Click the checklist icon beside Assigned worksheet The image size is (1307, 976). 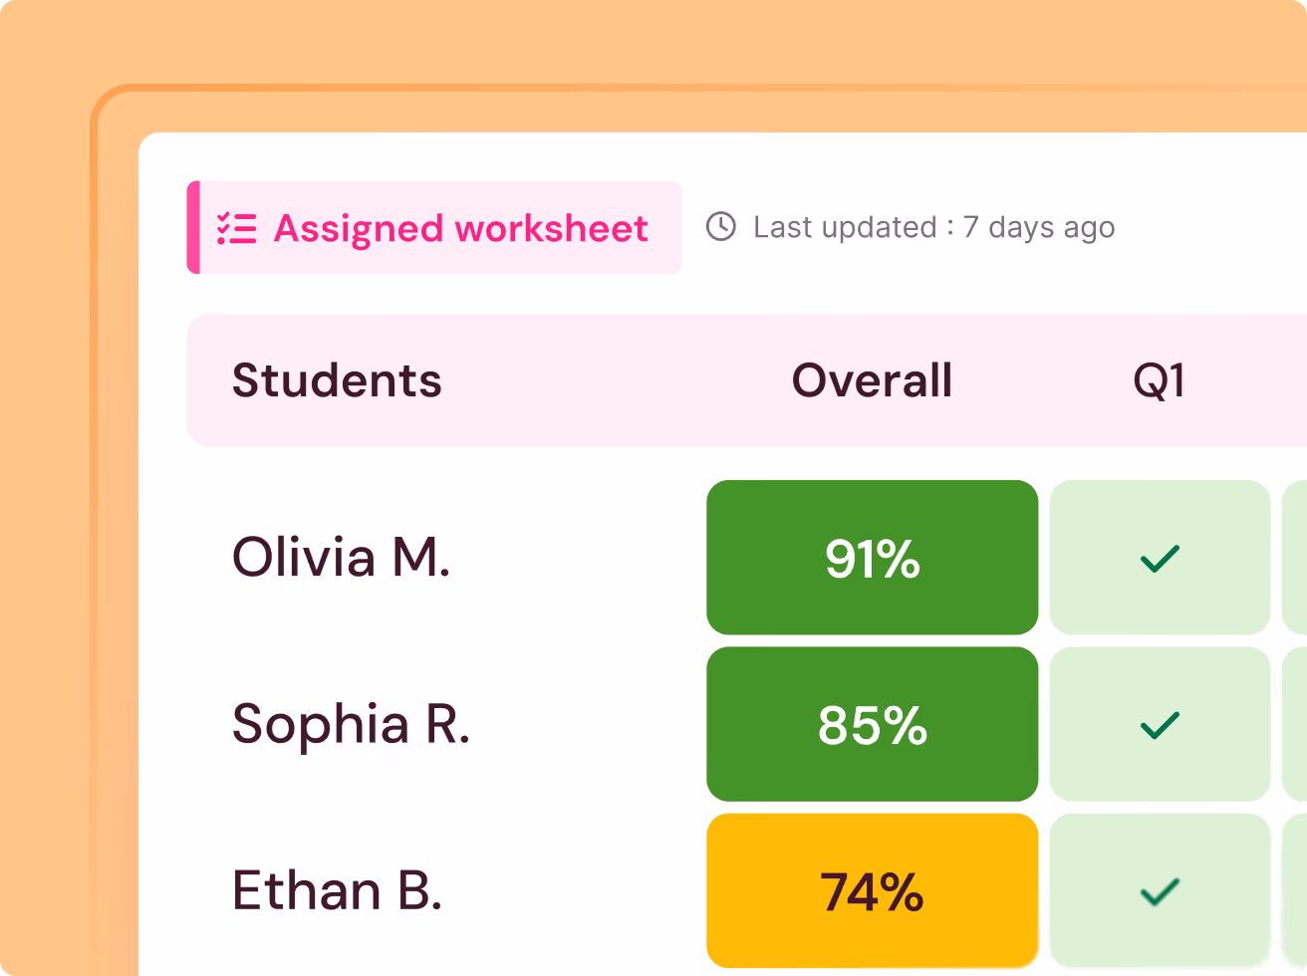click(x=237, y=228)
